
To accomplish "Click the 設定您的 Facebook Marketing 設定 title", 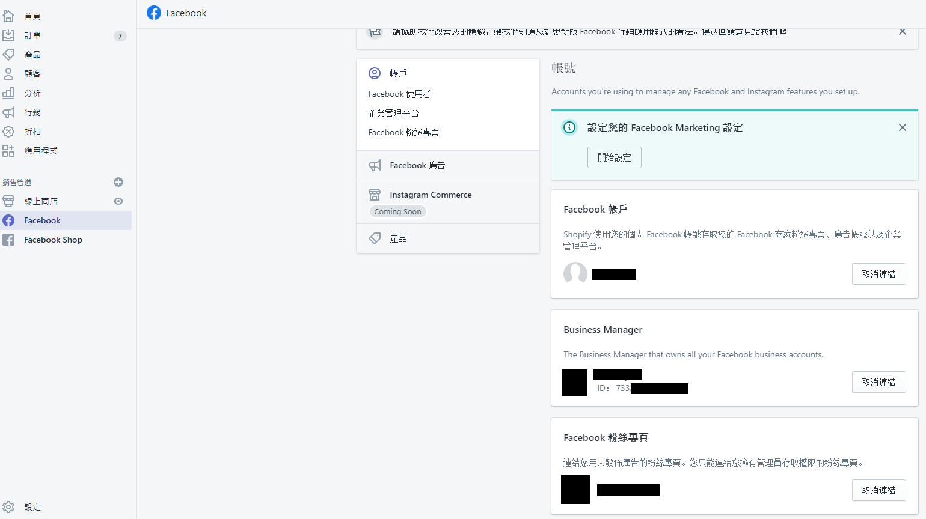I will pyautogui.click(x=665, y=127).
